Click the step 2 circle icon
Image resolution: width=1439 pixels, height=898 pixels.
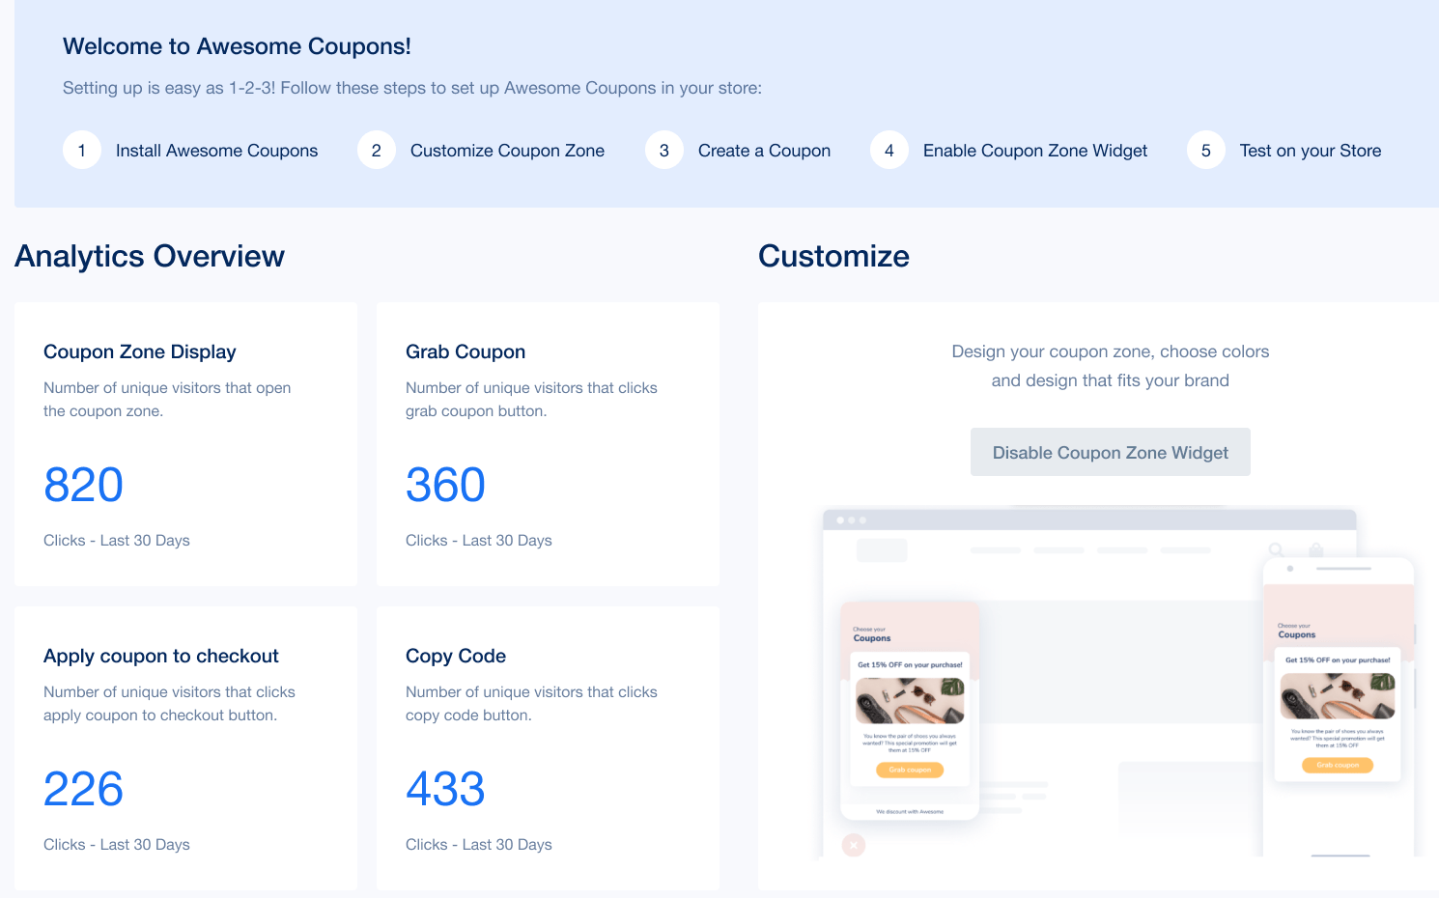377,150
